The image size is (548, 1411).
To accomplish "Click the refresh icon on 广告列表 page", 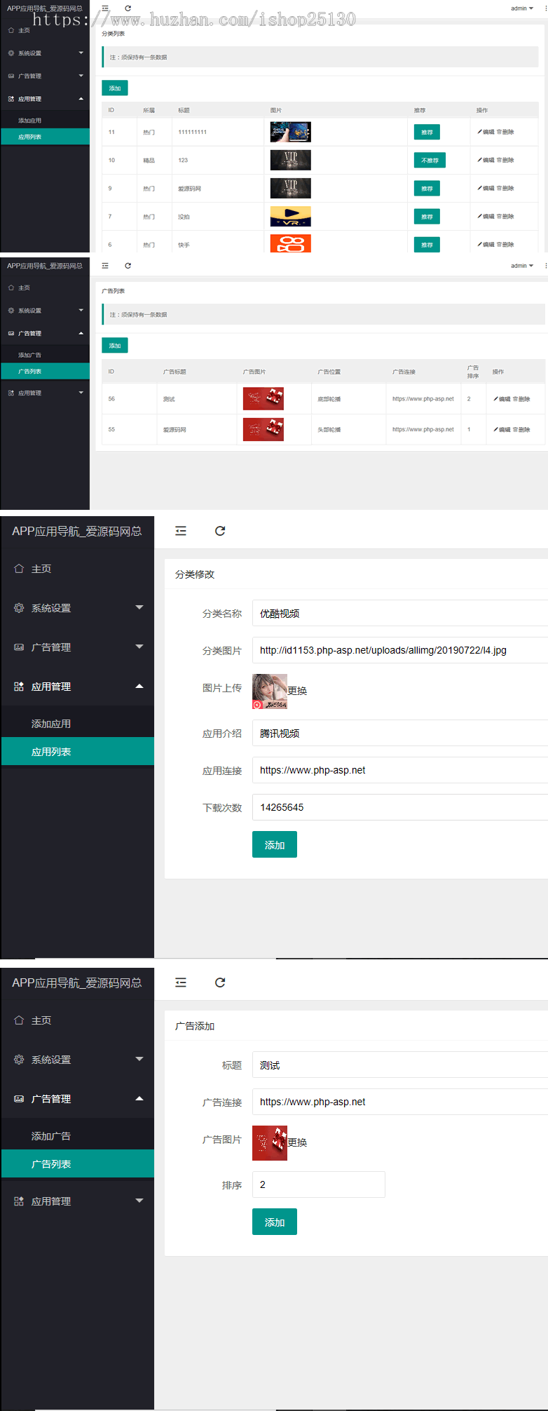I will (x=128, y=266).
